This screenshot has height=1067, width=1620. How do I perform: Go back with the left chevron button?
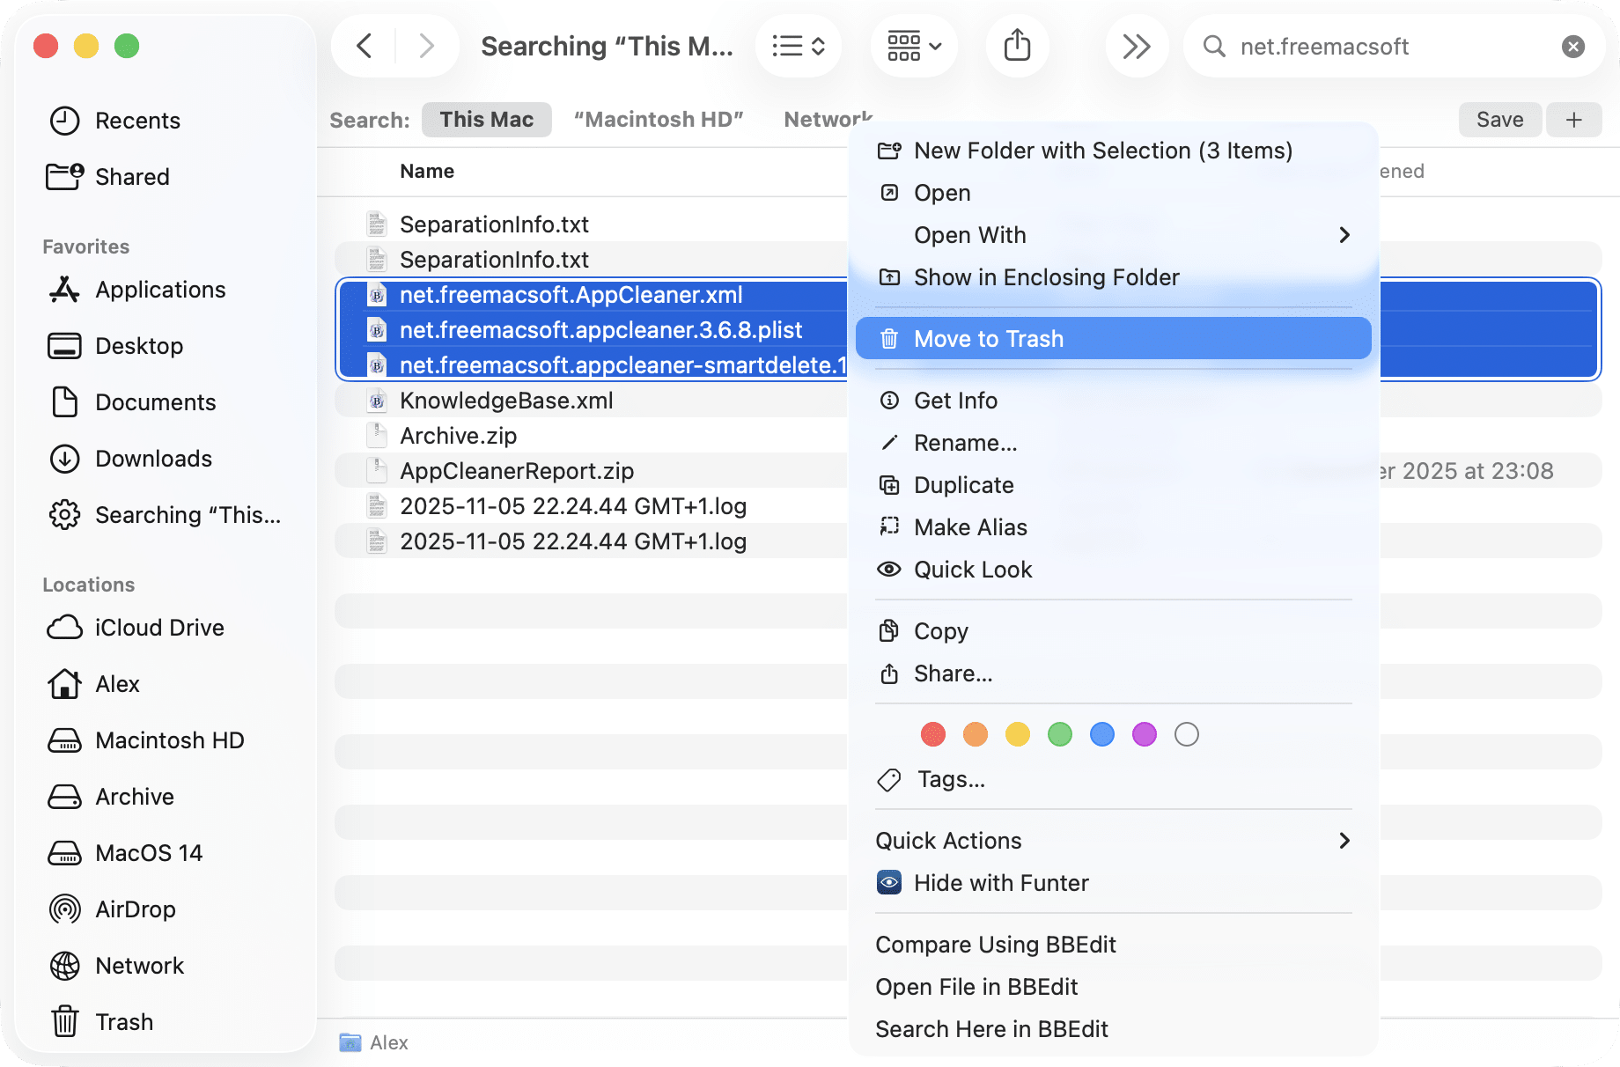point(364,46)
